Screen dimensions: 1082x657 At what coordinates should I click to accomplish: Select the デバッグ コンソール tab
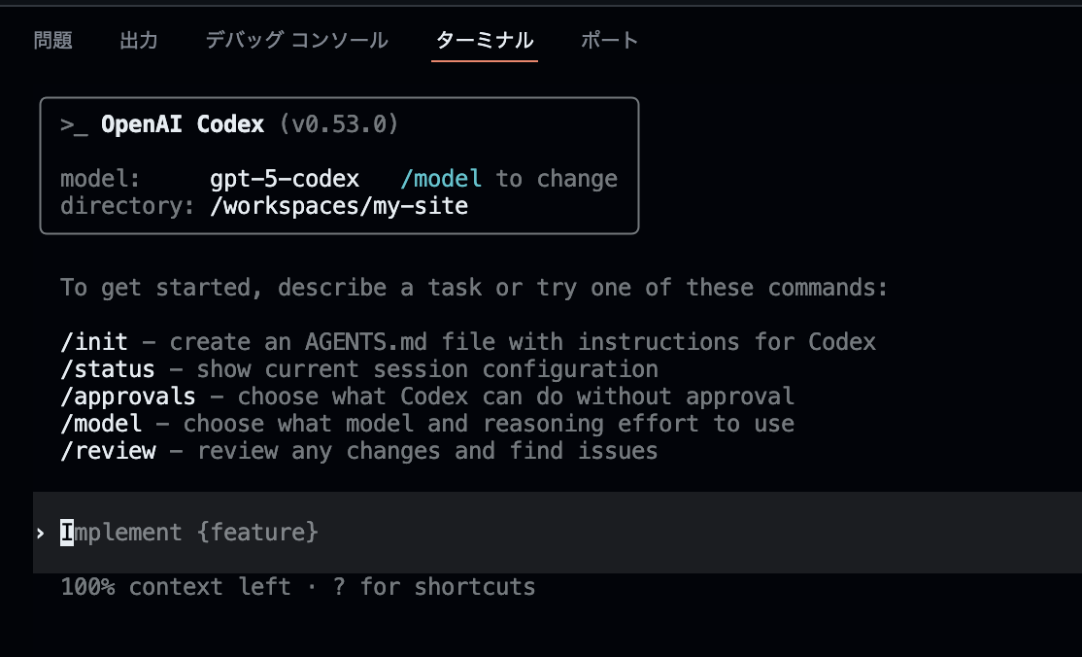[295, 41]
